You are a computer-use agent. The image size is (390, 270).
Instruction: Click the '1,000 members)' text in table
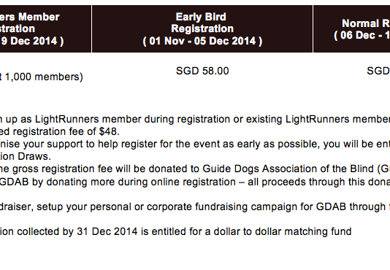pos(44,77)
